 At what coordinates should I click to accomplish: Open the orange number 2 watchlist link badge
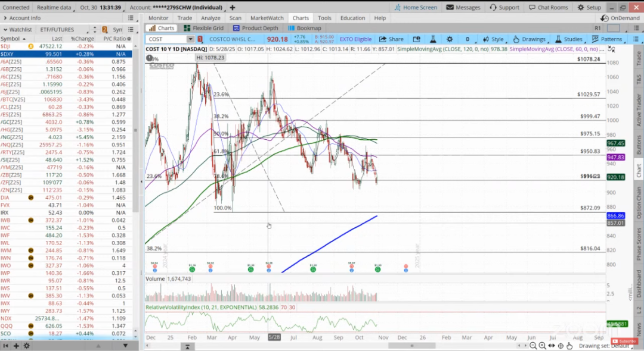click(105, 30)
